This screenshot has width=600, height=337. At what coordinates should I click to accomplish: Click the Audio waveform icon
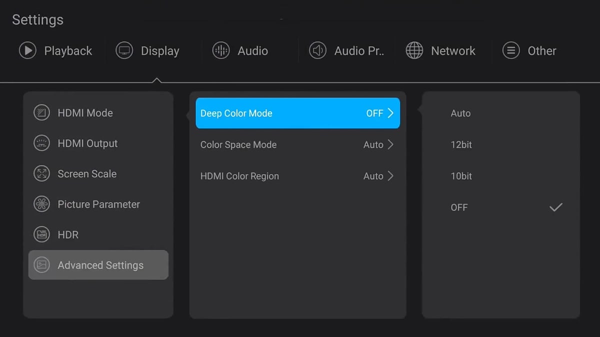coord(221,50)
